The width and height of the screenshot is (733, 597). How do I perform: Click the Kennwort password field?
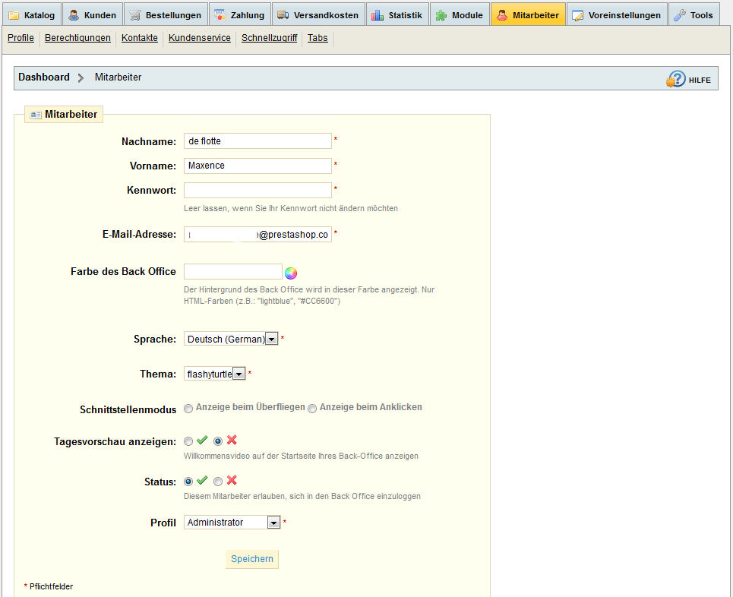click(257, 191)
